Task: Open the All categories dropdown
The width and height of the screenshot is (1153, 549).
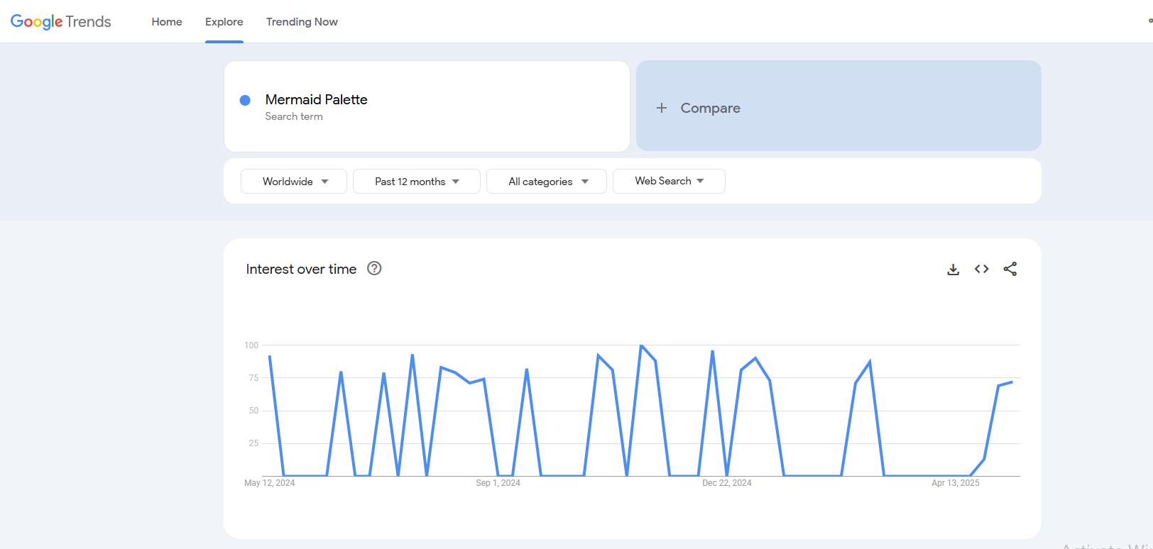Action: pyautogui.click(x=547, y=181)
